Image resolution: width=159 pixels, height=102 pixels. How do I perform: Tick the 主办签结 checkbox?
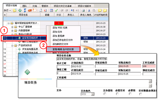[x=105, y=94]
